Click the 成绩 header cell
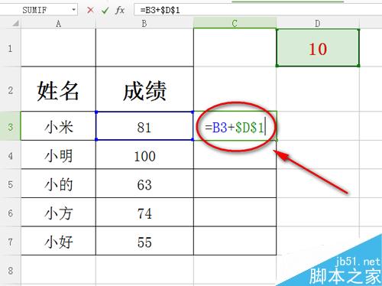This screenshot has width=382, height=286. point(144,89)
